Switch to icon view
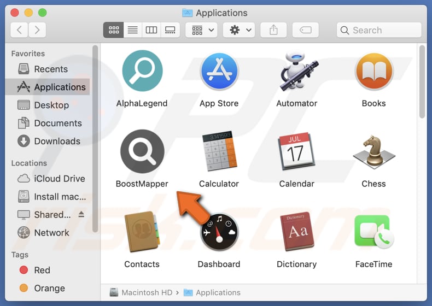The width and height of the screenshot is (432, 306). pyautogui.click(x=114, y=30)
